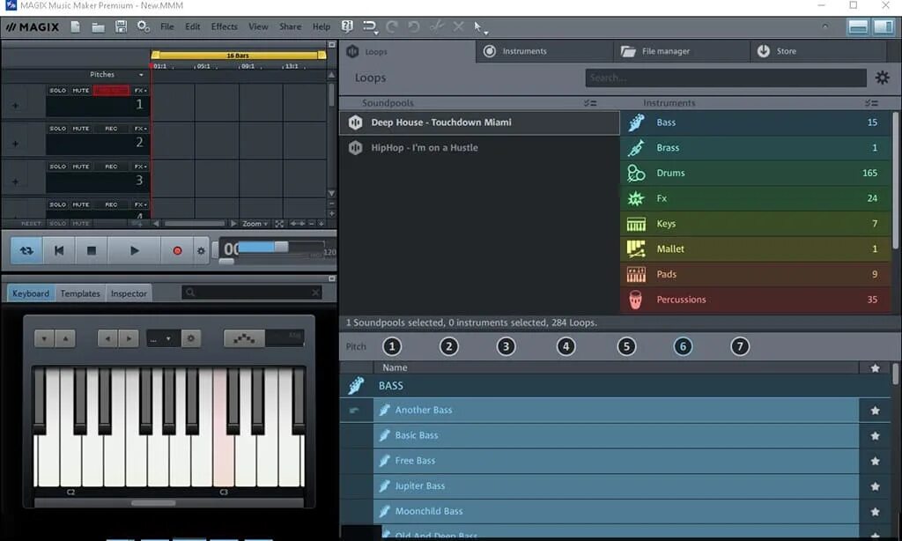The height and width of the screenshot is (541, 902).
Task: Mute track 3
Action: pos(80,167)
